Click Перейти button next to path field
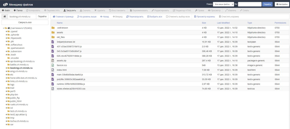The height and width of the screenshot is (129, 290). (x=42, y=17)
